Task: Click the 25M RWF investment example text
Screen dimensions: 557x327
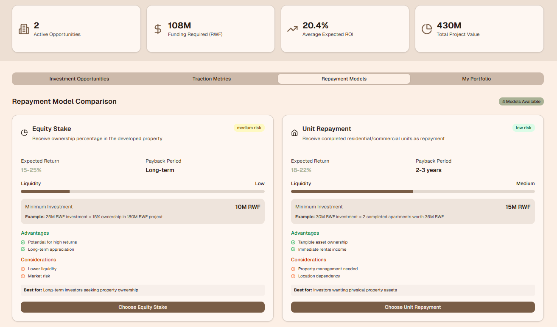Action: [x=94, y=217]
